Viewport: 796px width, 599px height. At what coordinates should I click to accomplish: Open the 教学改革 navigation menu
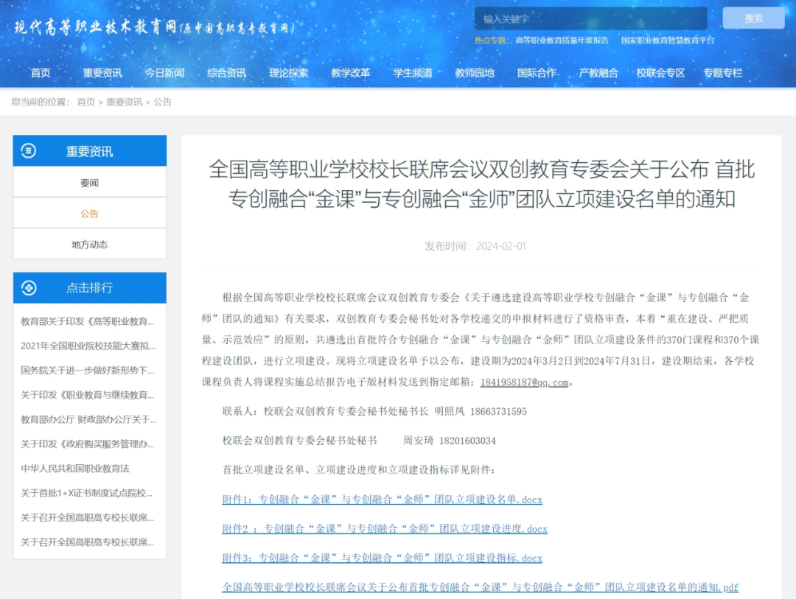pos(351,73)
